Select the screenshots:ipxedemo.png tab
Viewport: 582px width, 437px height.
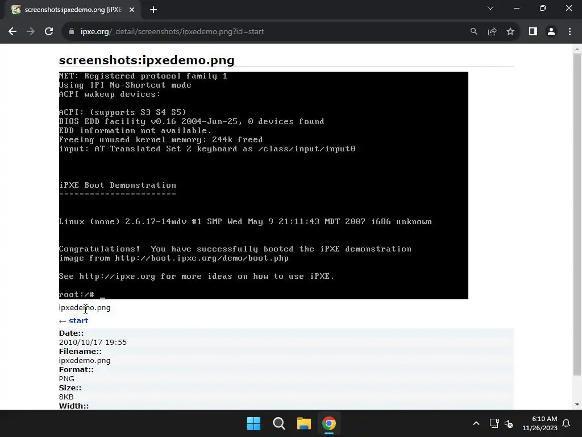73,10
